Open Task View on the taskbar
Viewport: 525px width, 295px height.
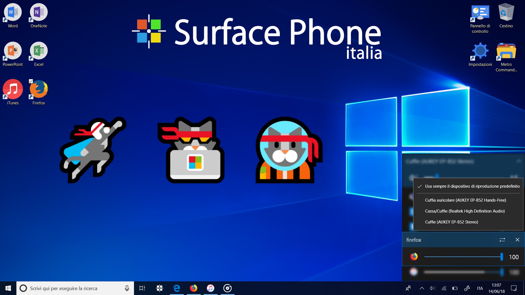click(x=142, y=288)
